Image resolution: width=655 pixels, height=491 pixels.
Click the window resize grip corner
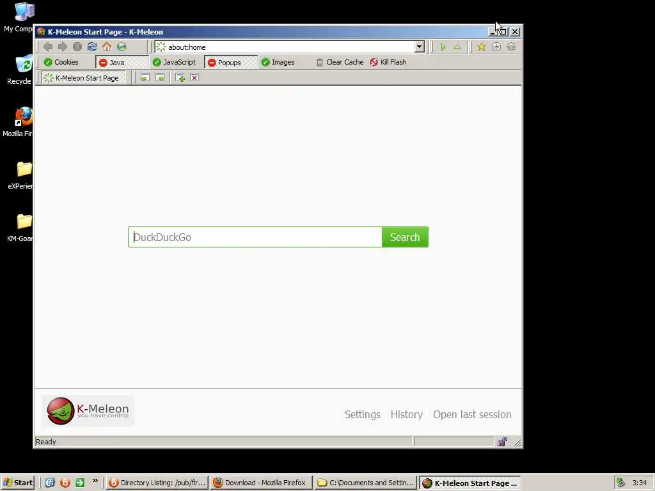517,442
